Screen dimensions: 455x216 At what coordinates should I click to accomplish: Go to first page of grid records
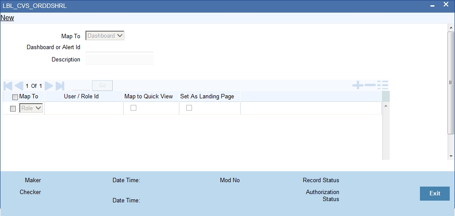click(x=8, y=86)
